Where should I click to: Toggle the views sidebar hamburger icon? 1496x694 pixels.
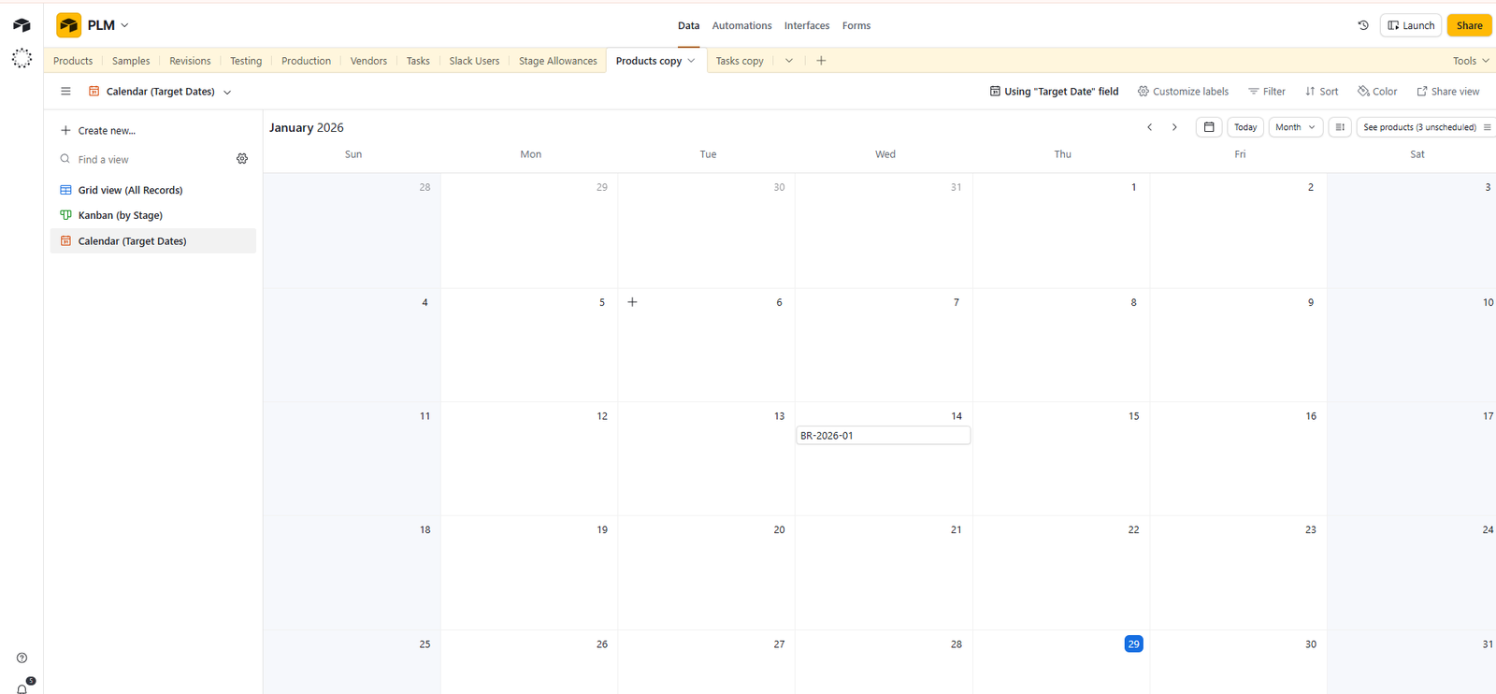65,92
